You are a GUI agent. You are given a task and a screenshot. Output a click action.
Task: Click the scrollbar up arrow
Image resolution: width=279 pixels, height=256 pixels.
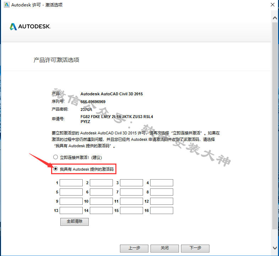click(x=275, y=18)
